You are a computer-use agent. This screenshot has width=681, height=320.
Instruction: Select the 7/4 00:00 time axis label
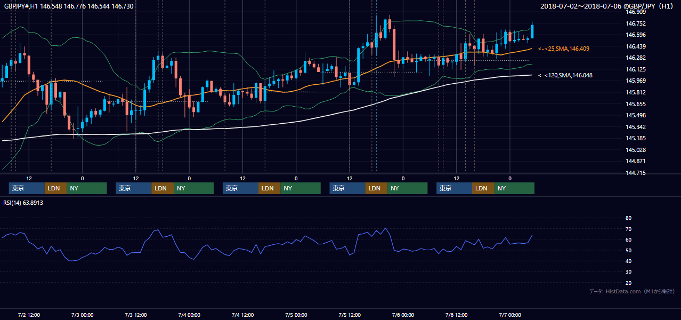point(189,315)
